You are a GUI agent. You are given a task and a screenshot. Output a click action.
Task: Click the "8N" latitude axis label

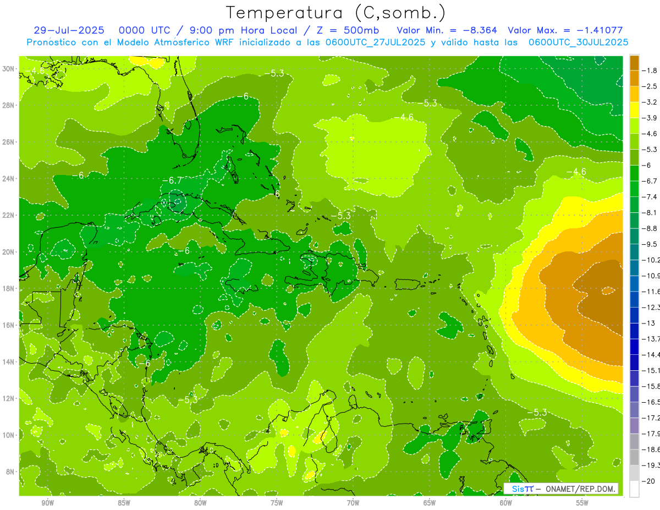click(11, 472)
